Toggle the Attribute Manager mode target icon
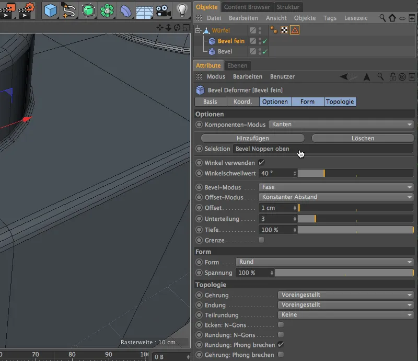Screen dimensions: 418x361 (402, 77)
